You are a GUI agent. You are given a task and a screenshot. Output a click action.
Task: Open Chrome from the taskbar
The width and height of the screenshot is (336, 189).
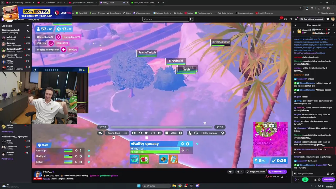180,186
